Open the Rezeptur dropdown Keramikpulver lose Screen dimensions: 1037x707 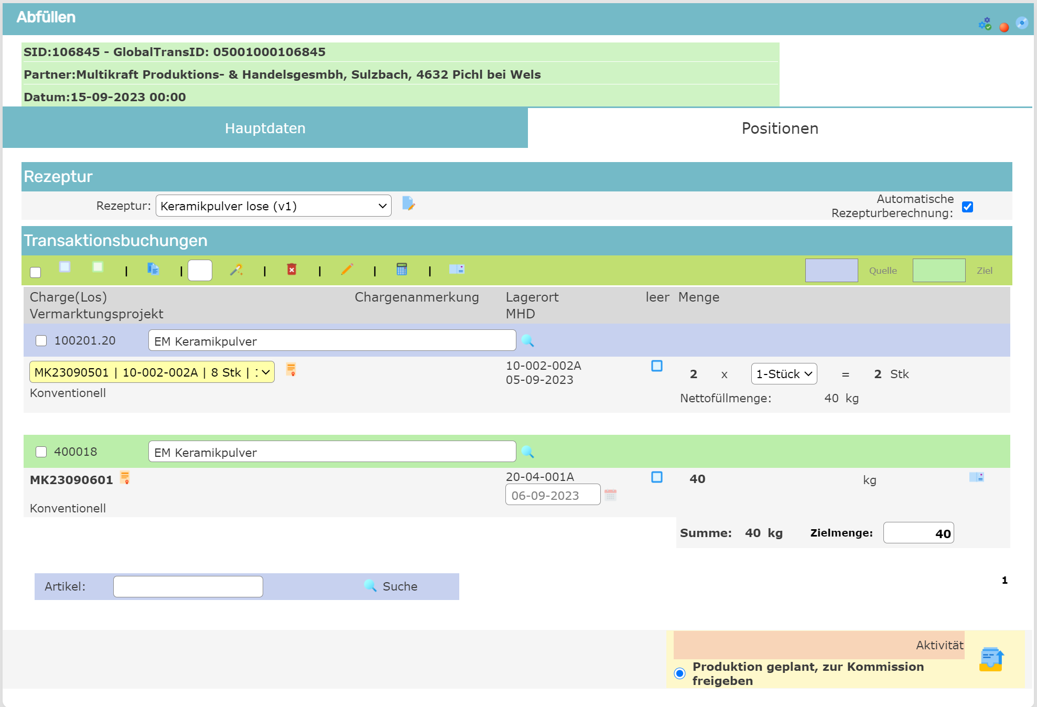point(273,206)
